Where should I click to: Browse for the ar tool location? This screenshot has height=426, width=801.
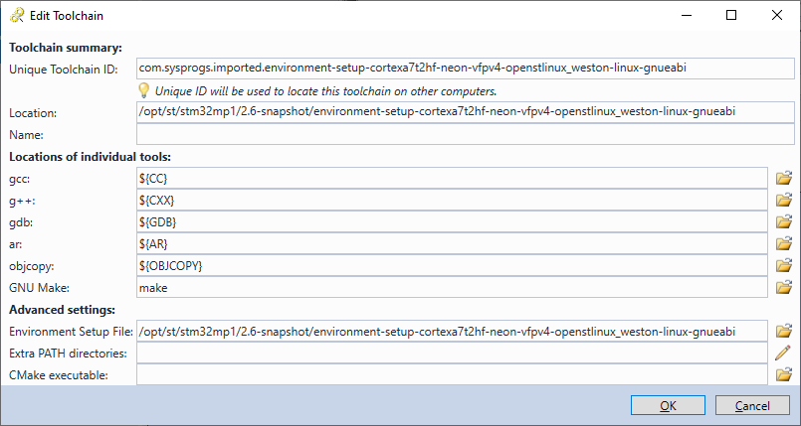coord(784,243)
